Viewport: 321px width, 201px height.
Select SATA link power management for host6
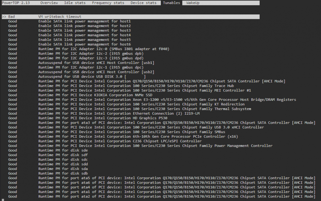(x=84, y=44)
